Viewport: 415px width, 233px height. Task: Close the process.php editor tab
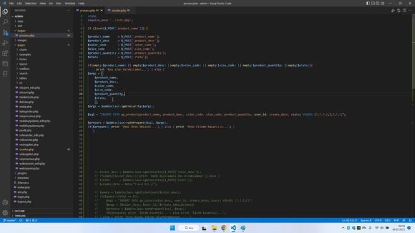click(102, 10)
